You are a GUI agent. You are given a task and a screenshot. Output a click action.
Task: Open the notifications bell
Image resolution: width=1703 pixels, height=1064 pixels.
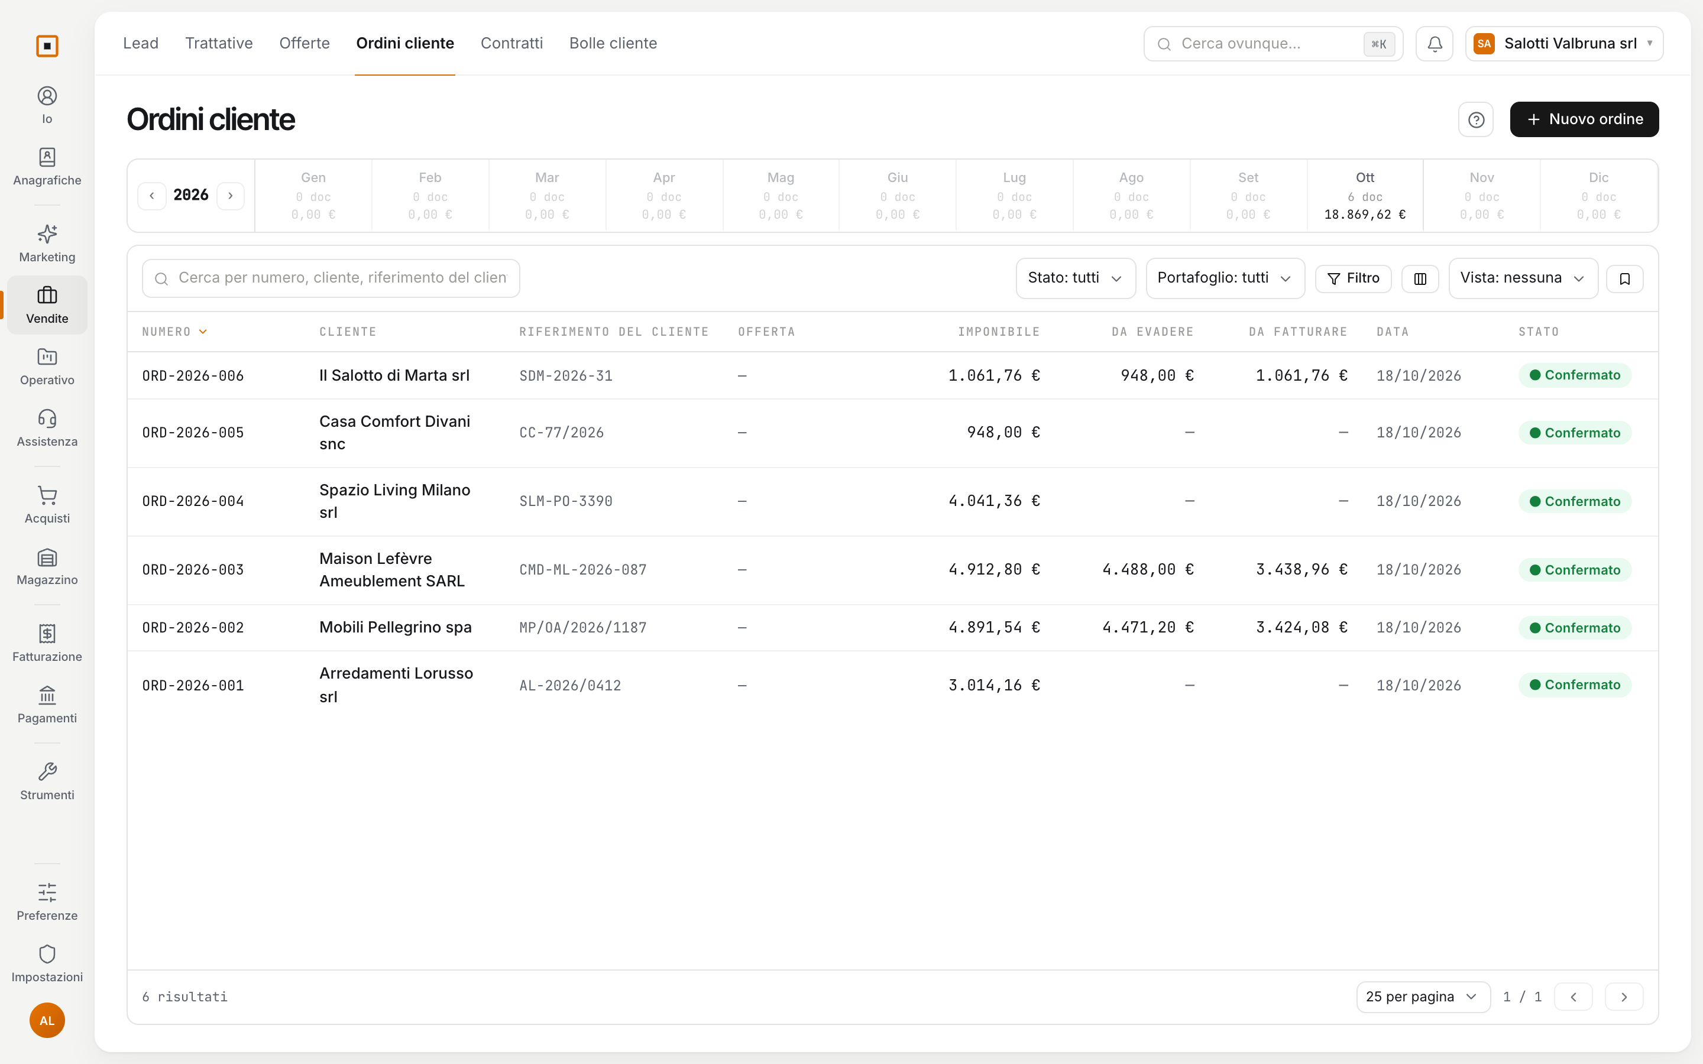pyautogui.click(x=1434, y=44)
